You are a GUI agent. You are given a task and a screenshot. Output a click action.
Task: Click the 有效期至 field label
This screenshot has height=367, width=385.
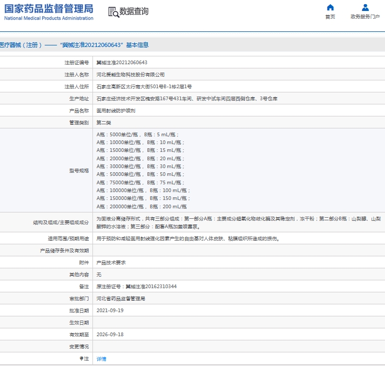click(x=79, y=335)
